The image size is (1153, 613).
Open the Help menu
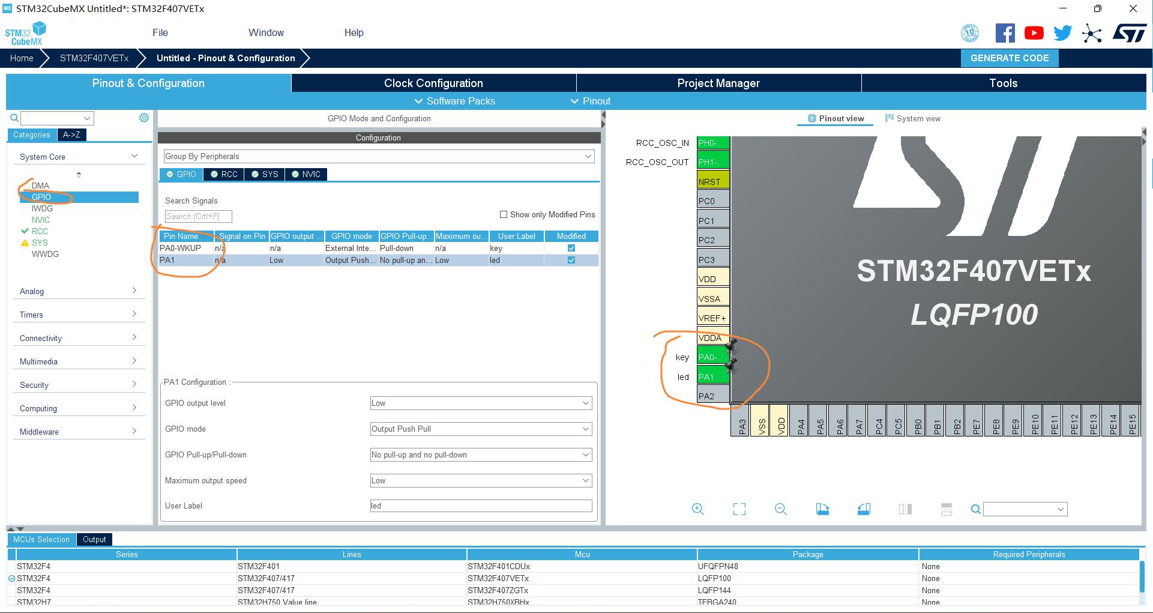coord(354,32)
